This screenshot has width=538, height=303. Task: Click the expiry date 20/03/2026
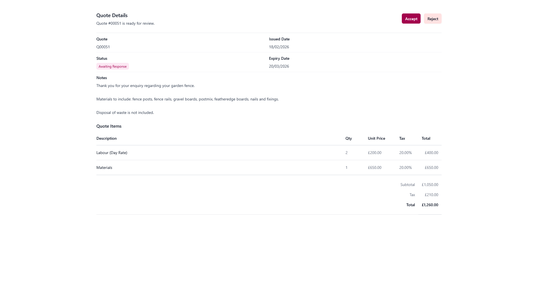[279, 66]
